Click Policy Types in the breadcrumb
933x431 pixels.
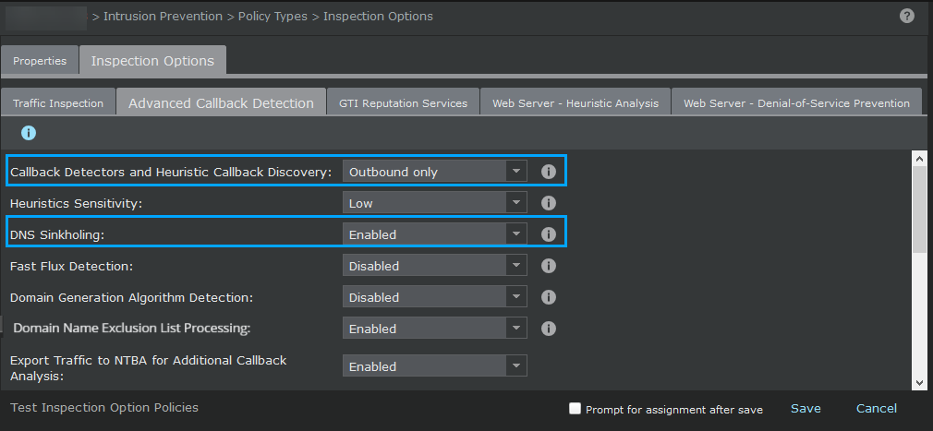coord(273,16)
